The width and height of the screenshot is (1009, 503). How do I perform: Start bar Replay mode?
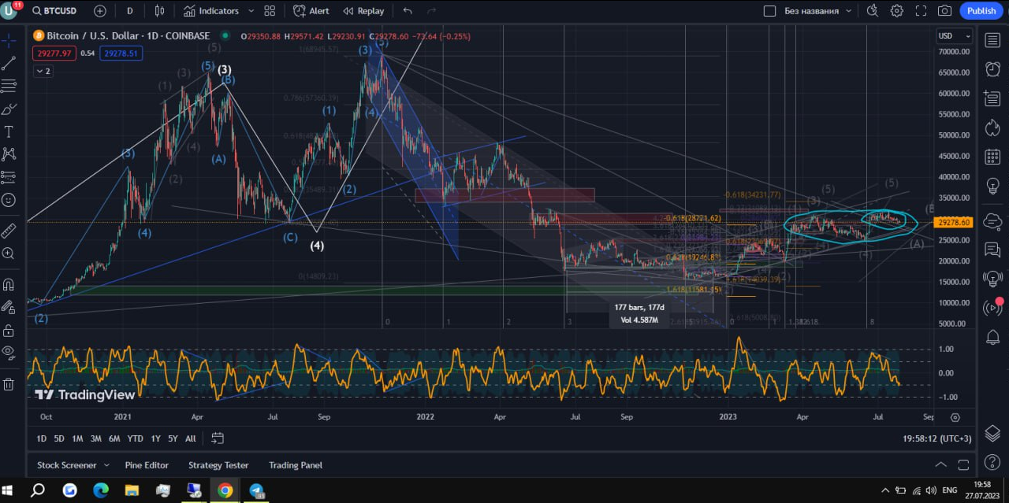pos(364,11)
